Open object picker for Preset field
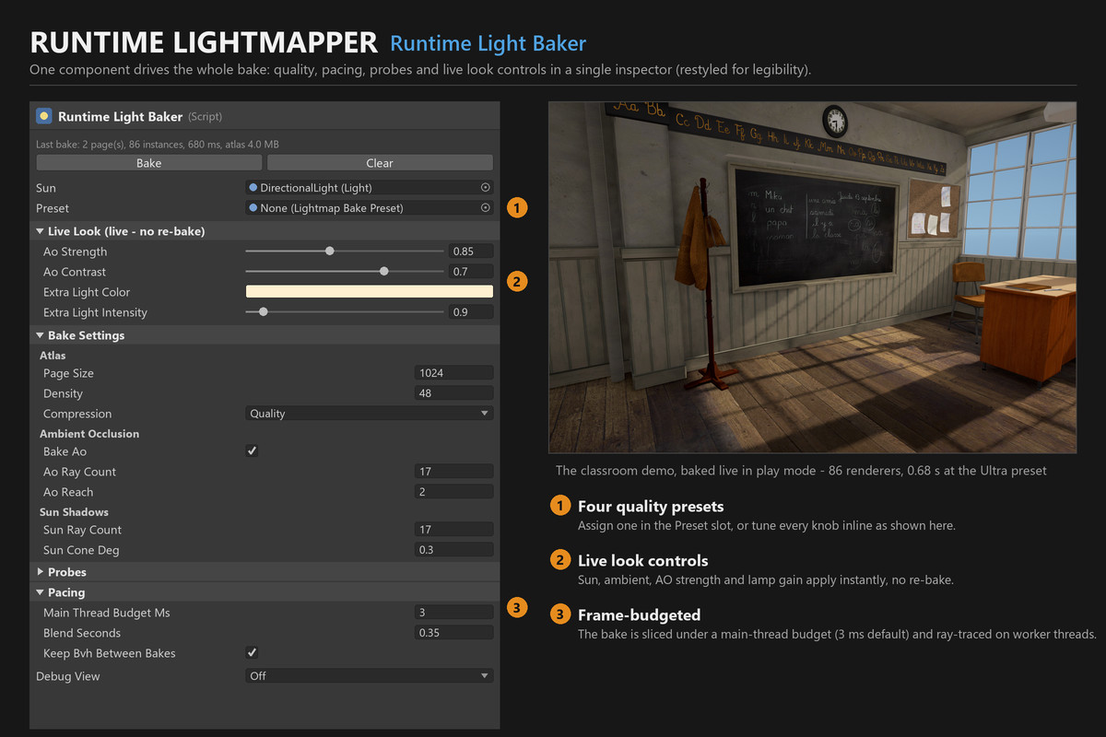The width and height of the screenshot is (1106, 737). click(486, 207)
